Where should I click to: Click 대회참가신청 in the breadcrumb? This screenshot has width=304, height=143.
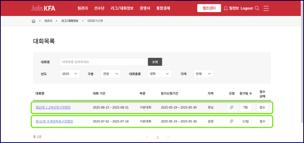tap(95, 21)
